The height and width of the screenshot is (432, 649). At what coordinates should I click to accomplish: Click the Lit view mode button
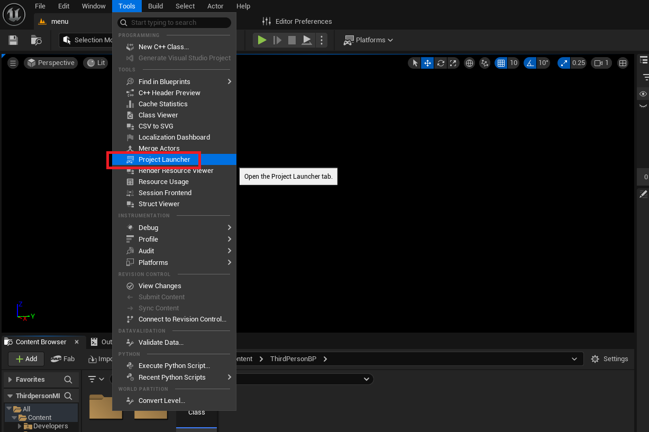tap(97, 62)
